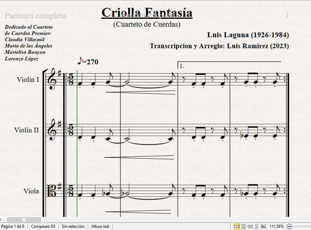
Task: Click the 111,58% zoom level value
Action: pos(276,226)
